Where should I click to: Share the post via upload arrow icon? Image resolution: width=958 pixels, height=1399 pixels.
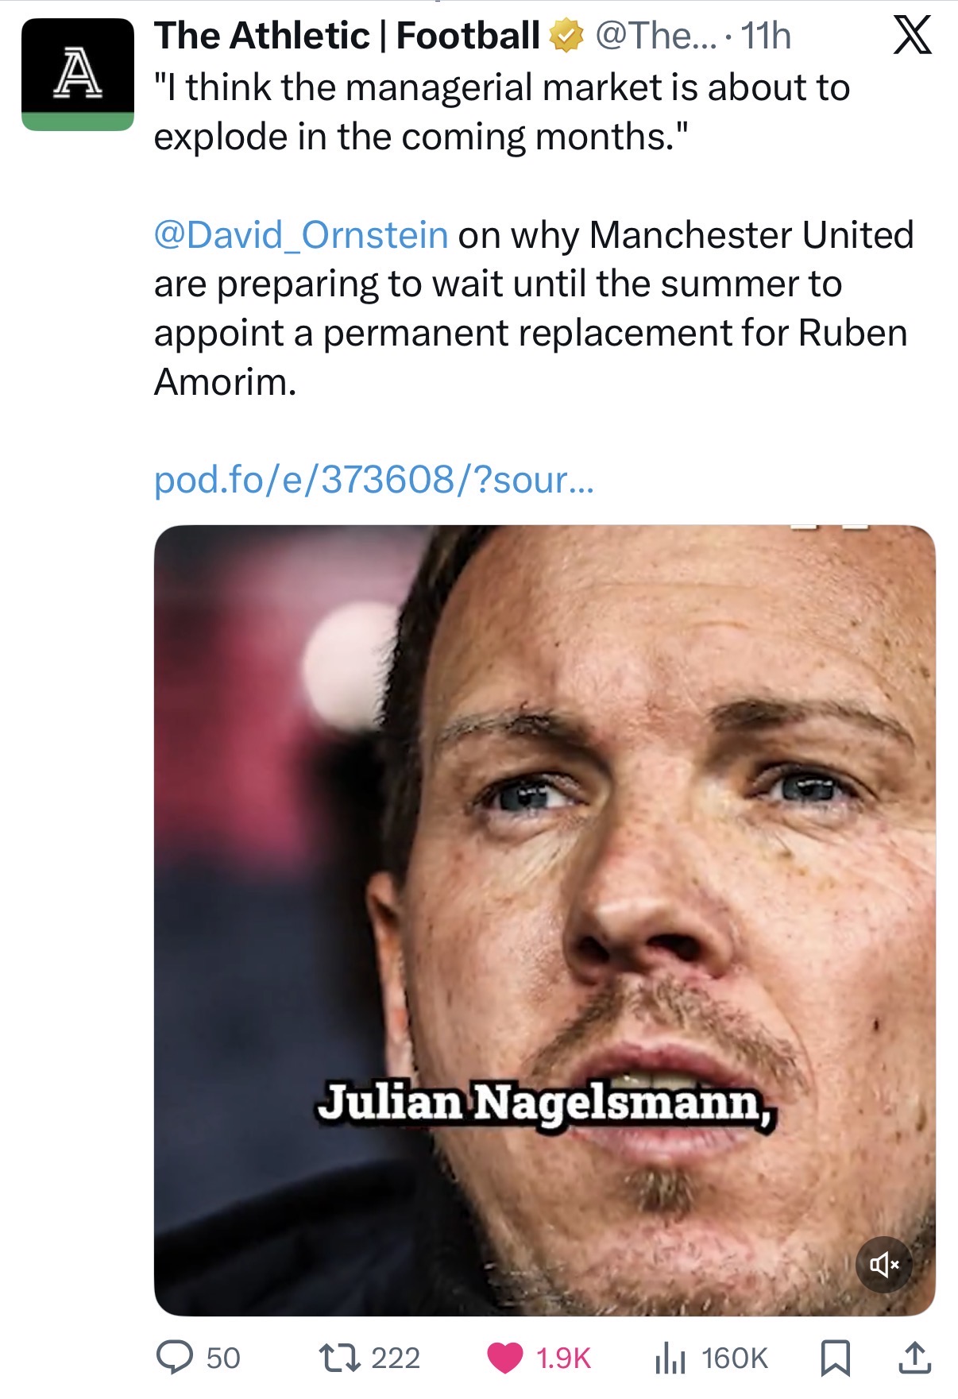pos(914,1357)
